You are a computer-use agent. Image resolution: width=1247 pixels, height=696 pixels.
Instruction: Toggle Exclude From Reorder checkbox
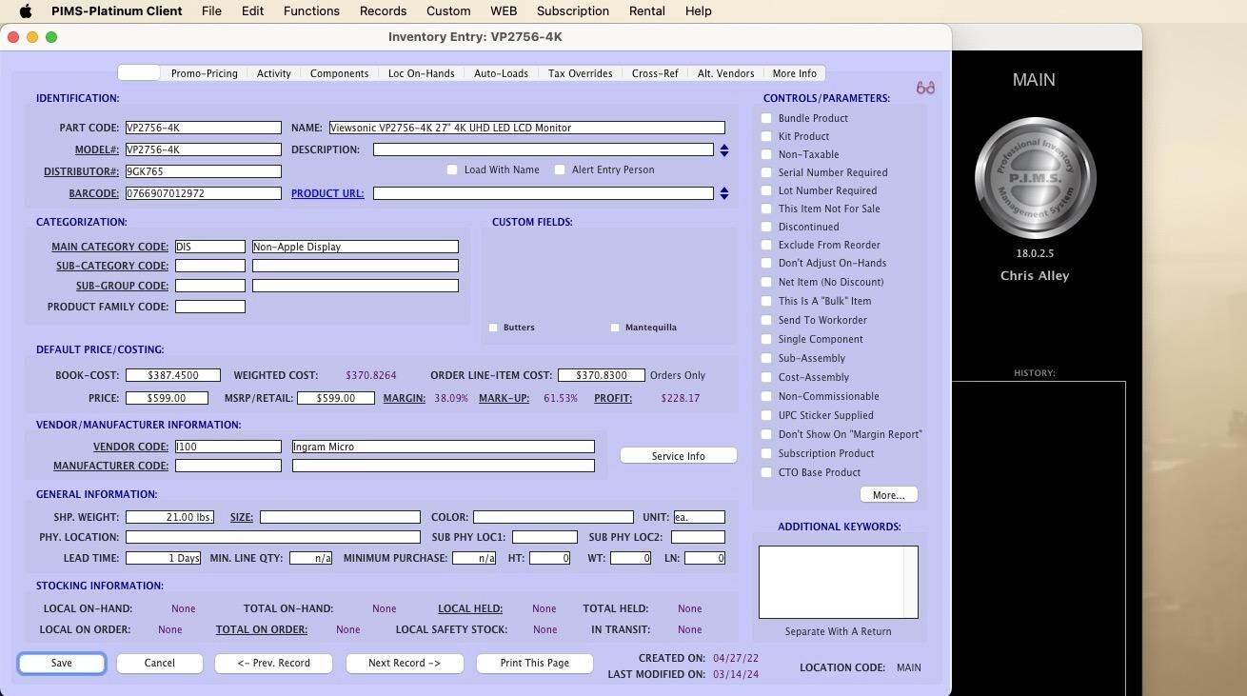click(766, 245)
